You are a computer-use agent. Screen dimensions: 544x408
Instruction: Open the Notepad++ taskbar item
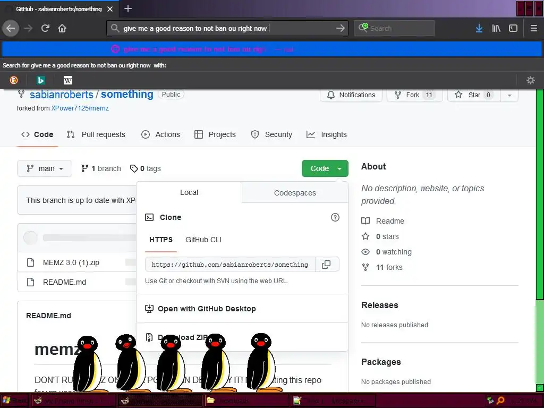pyautogui.click(x=333, y=401)
